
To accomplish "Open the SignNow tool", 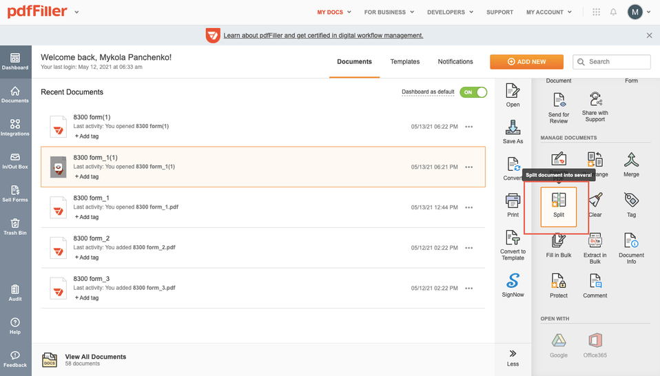I will pos(513,285).
